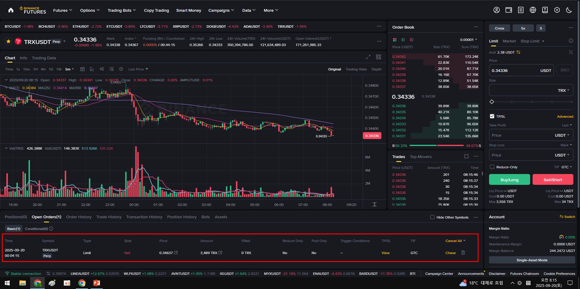Open the 5m interval dropdown
This screenshot has width=580, height=289.
(69, 69)
